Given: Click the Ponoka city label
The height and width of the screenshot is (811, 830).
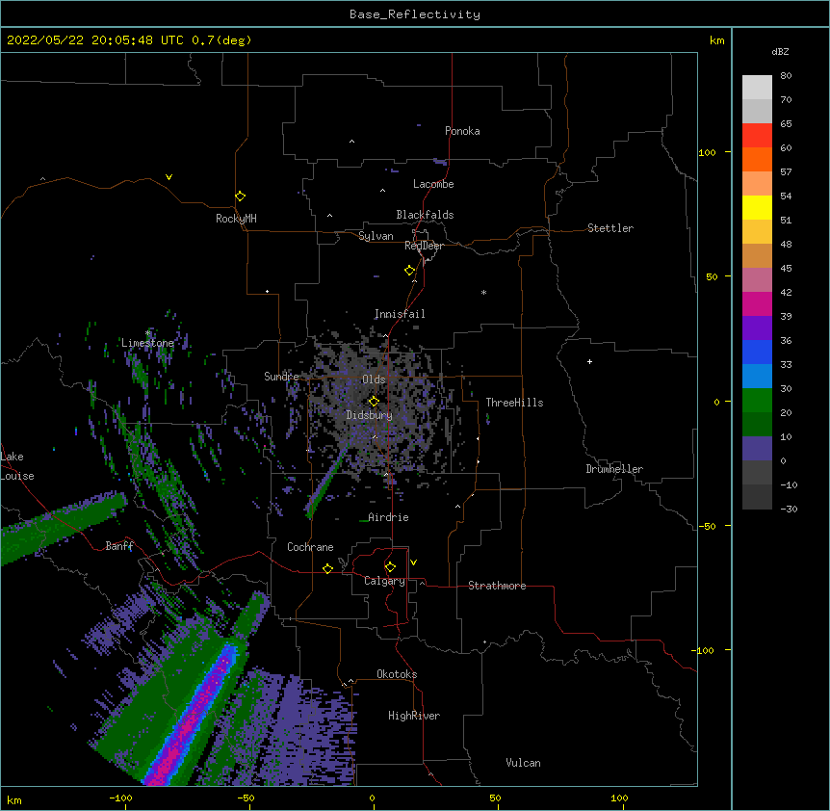Looking at the screenshot, I should pyautogui.click(x=462, y=131).
